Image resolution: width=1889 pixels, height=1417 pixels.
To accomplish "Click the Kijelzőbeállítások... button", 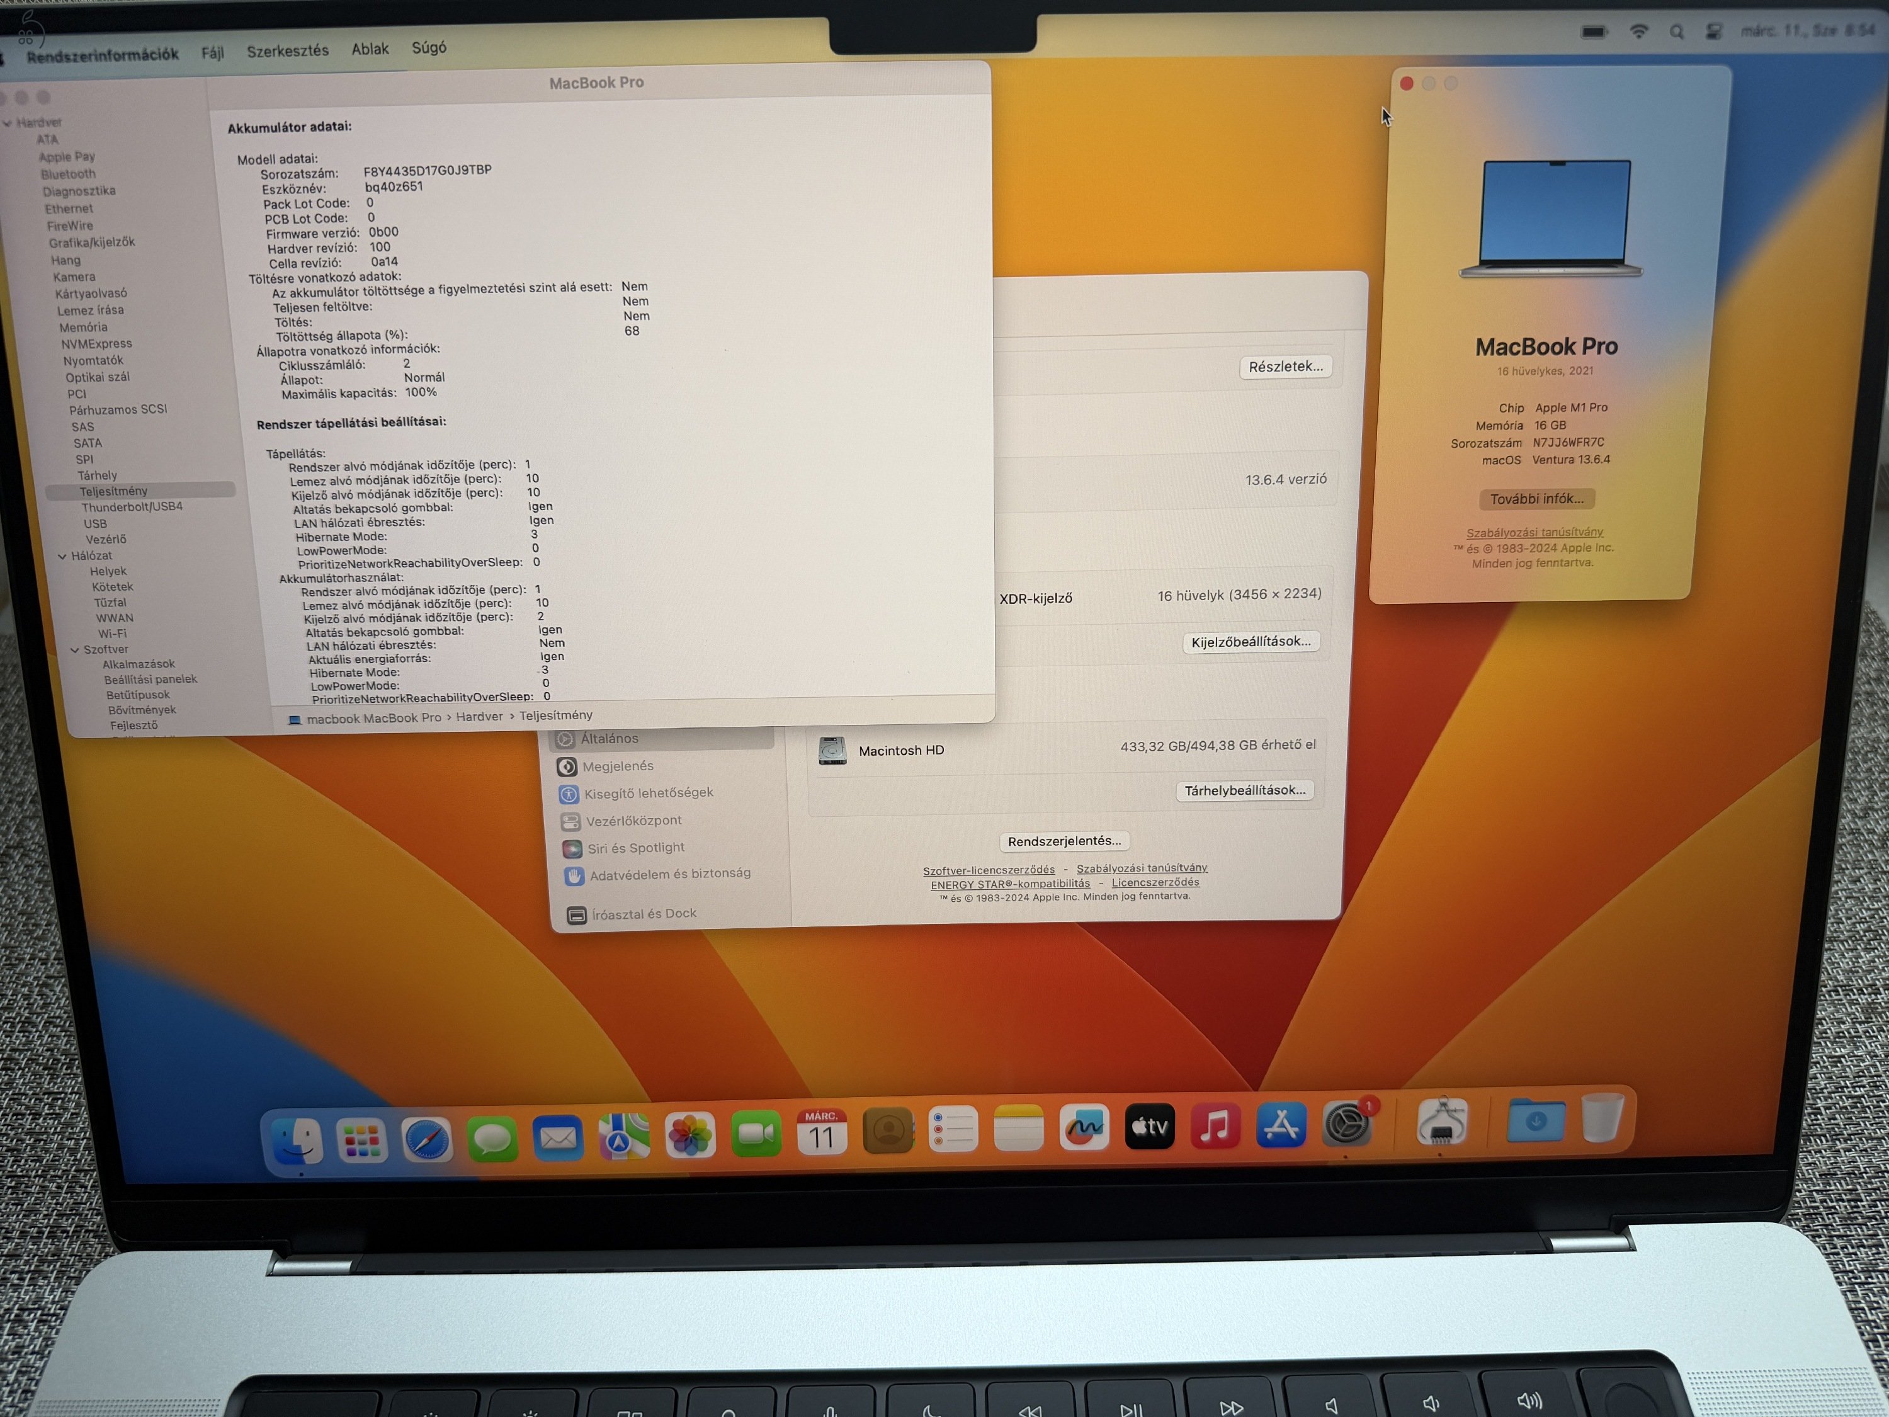I will [1251, 642].
